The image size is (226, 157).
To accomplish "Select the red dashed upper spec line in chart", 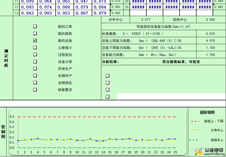I will pyautogui.click(x=96, y=117).
